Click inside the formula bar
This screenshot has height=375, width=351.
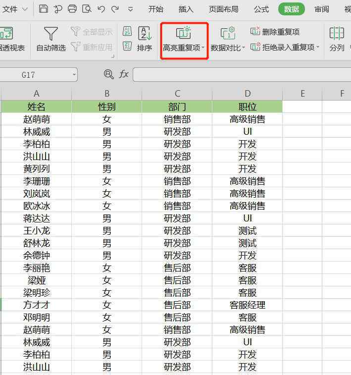click(242, 75)
